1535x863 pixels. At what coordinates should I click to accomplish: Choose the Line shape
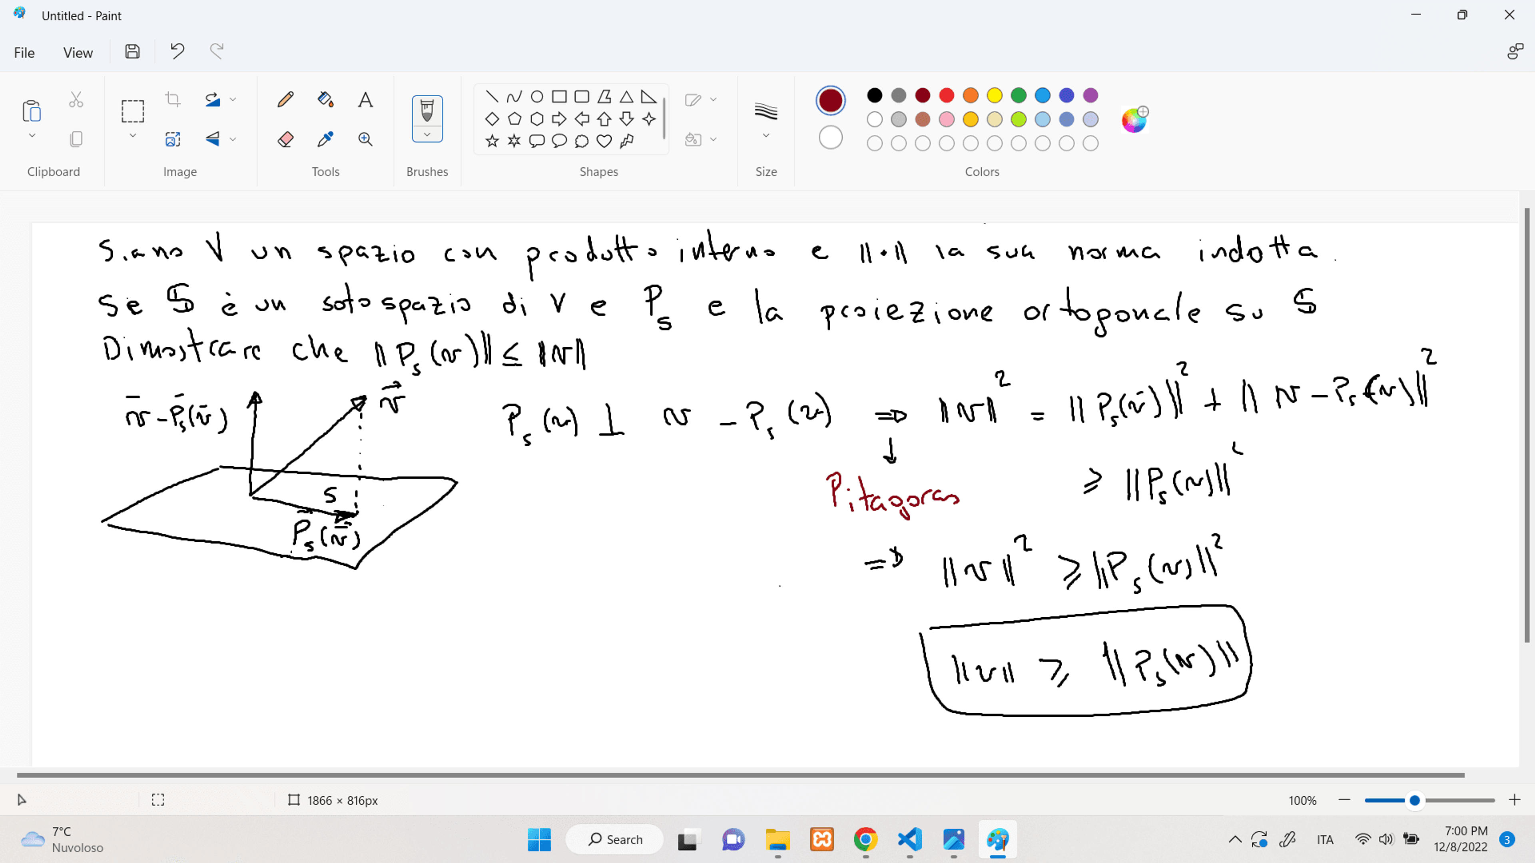(492, 96)
